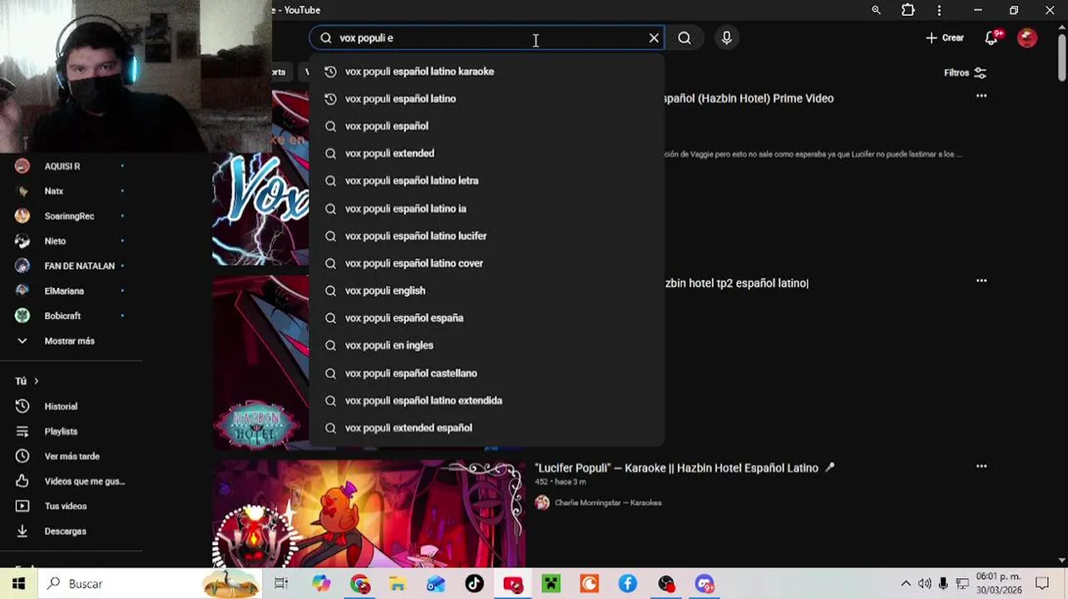The width and height of the screenshot is (1068, 599).
Task: Click the magnifier search submit button
Action: [685, 38]
